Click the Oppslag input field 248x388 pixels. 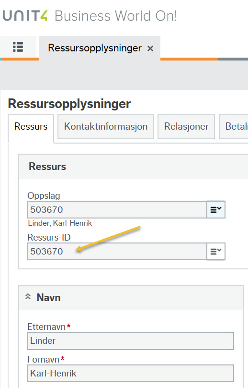click(117, 209)
